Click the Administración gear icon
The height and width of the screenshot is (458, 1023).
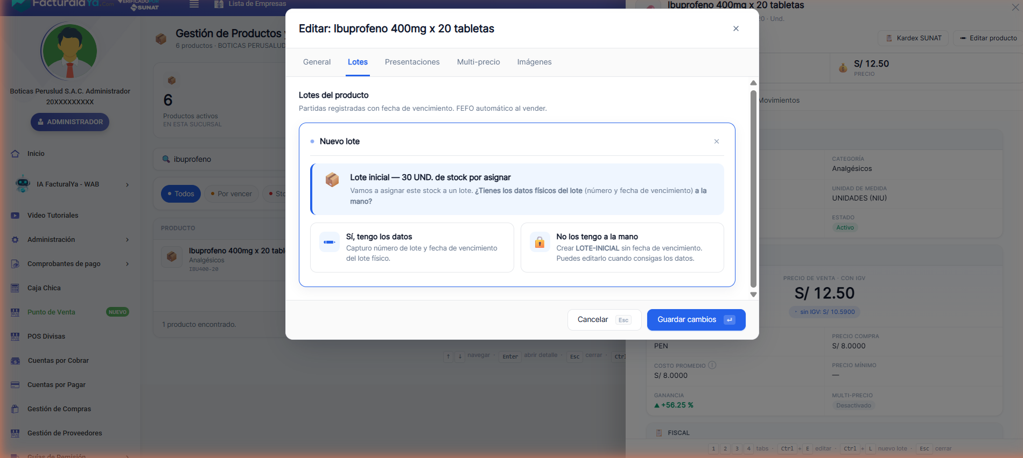(x=15, y=240)
